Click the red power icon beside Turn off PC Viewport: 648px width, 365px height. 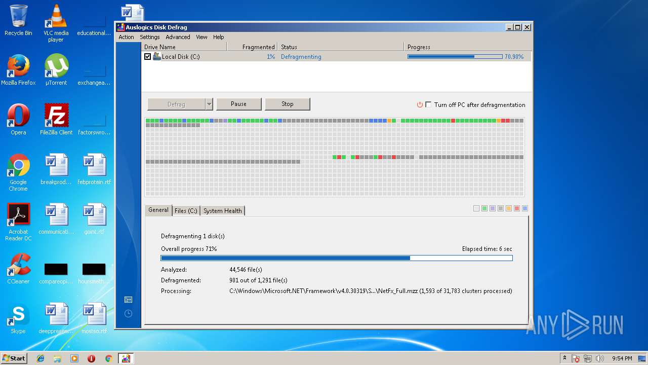point(420,105)
